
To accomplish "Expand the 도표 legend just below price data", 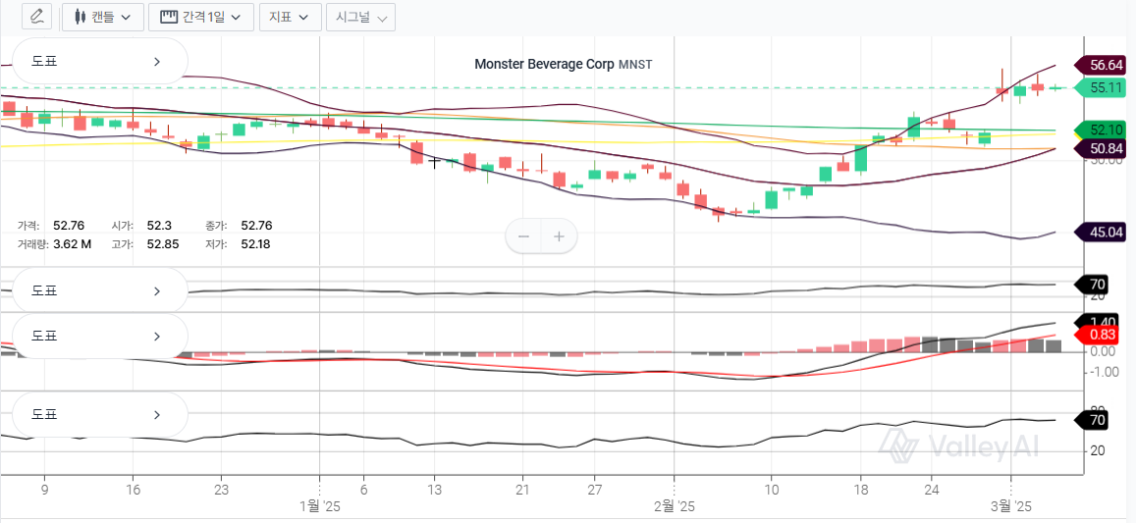I will pos(98,290).
